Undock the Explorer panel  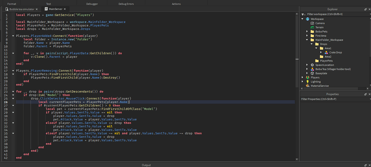(365, 9)
